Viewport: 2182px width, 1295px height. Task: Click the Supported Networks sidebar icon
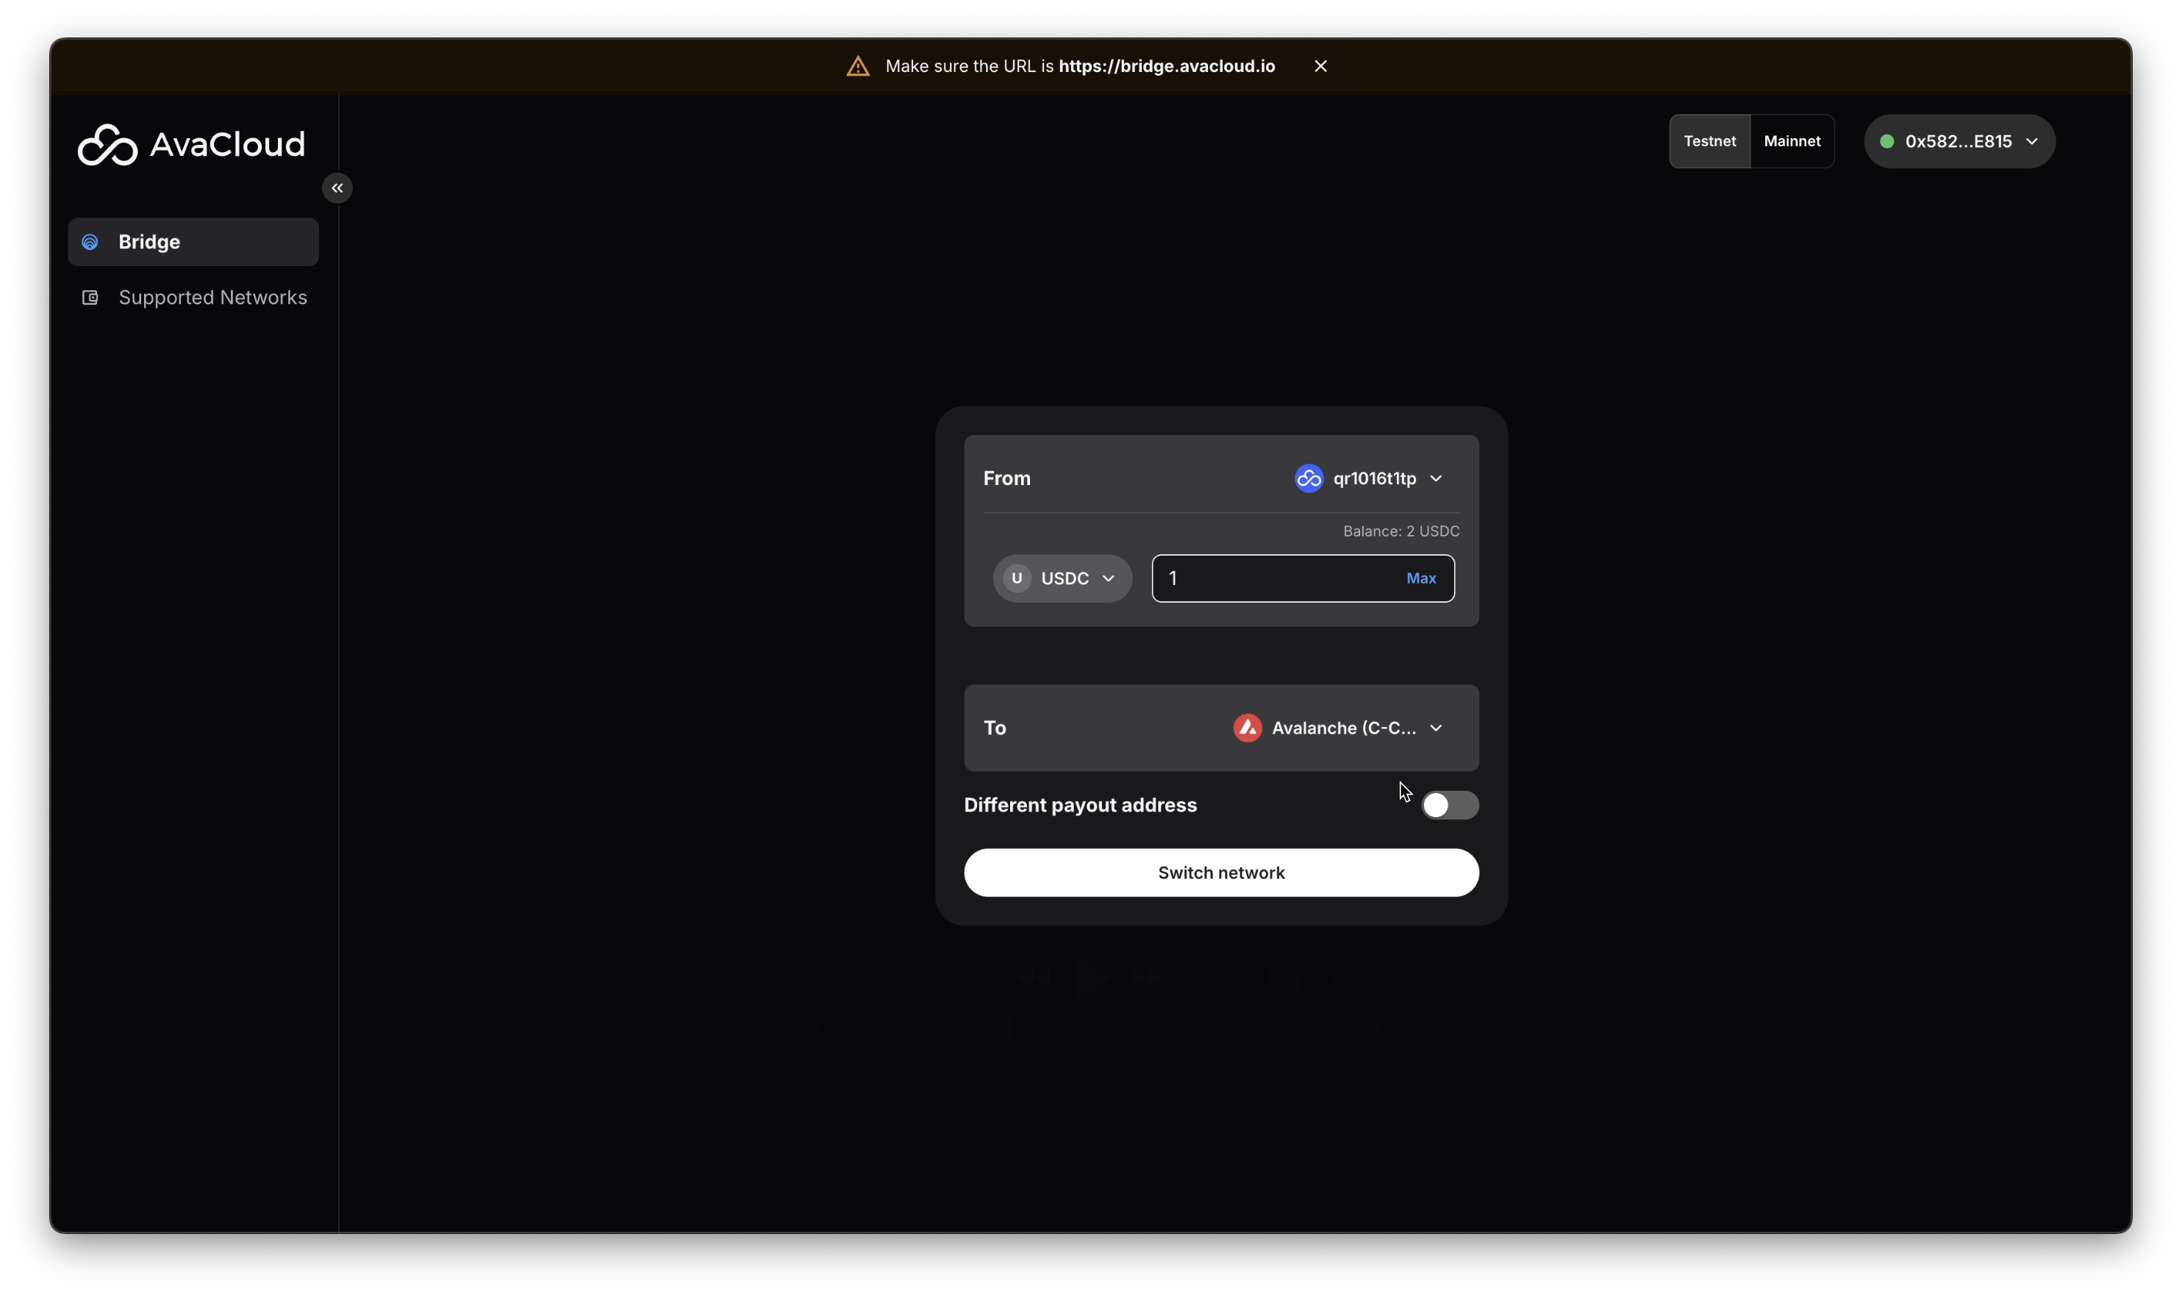(90, 298)
